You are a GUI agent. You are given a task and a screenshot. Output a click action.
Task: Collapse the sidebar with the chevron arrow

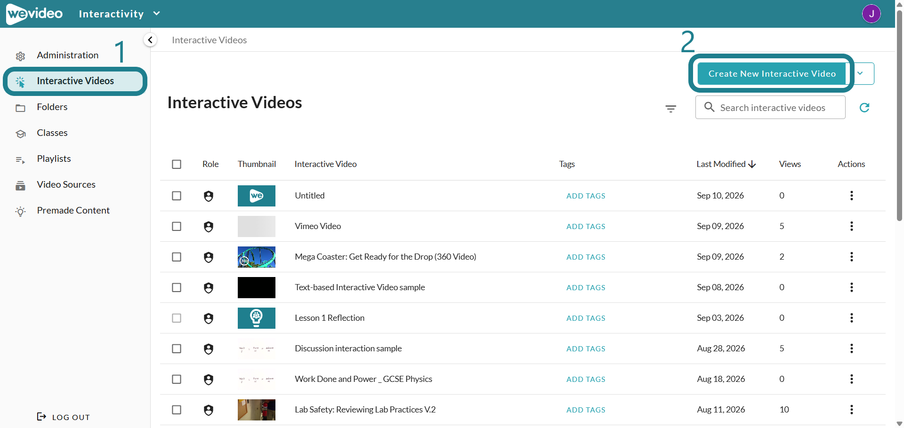pyautogui.click(x=150, y=40)
